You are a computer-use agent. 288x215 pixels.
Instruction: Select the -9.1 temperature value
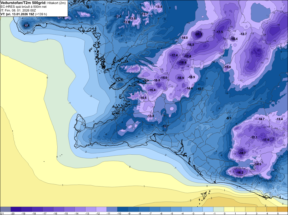pyautogui.click(x=228, y=118)
